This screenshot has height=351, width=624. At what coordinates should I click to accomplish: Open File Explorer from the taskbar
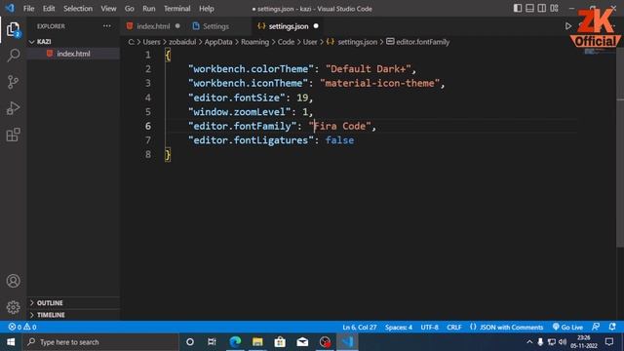pyautogui.click(x=257, y=342)
